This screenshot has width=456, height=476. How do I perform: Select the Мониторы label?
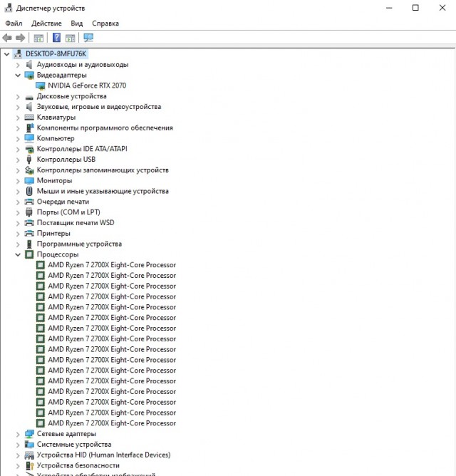[x=54, y=180]
